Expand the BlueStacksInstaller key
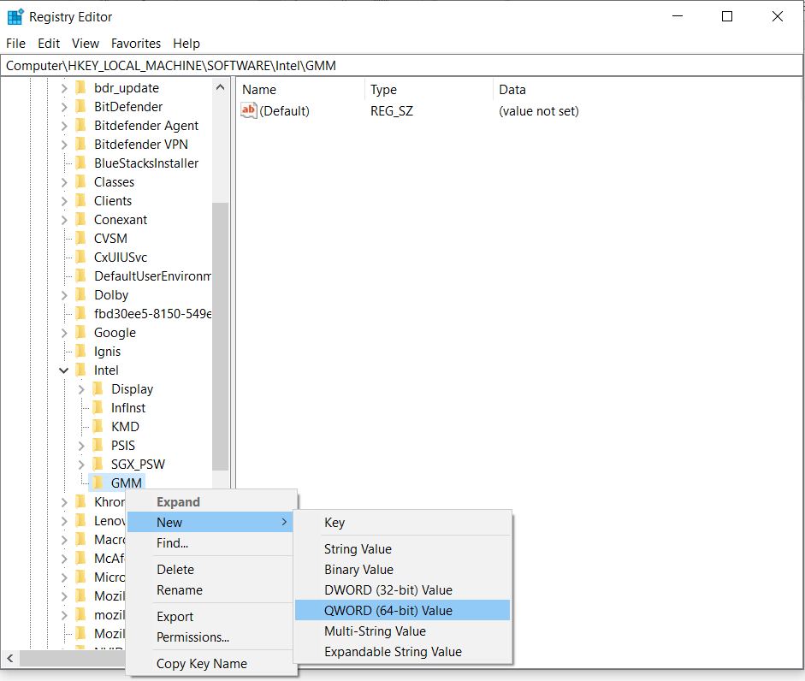Image resolution: width=805 pixels, height=681 pixels. click(65, 163)
